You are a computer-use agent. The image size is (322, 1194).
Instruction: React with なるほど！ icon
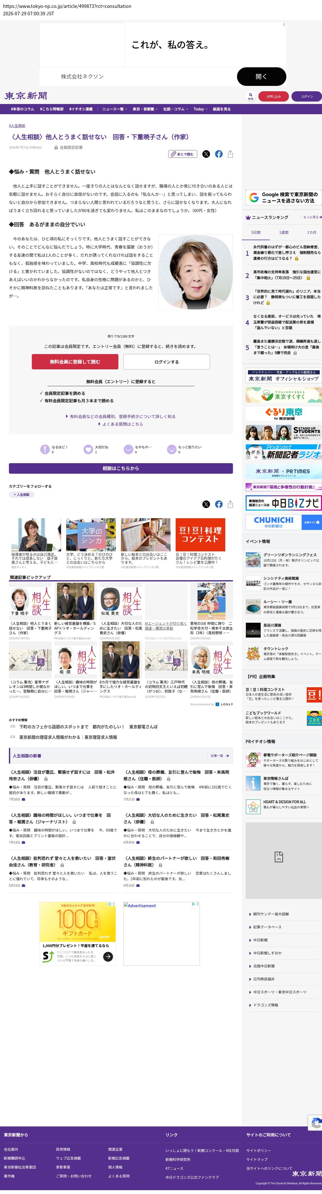click(44, 449)
